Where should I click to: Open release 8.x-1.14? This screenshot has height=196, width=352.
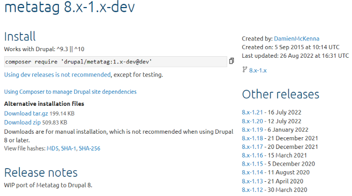tap(252, 172)
